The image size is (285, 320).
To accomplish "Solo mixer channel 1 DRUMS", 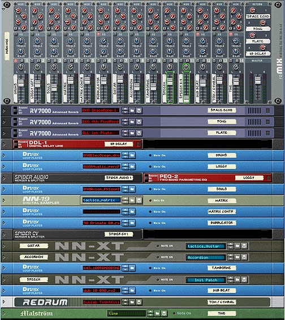I will click(x=22, y=60).
